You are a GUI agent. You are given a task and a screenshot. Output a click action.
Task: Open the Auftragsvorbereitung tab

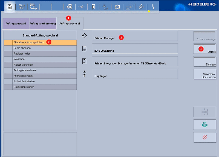(42, 24)
